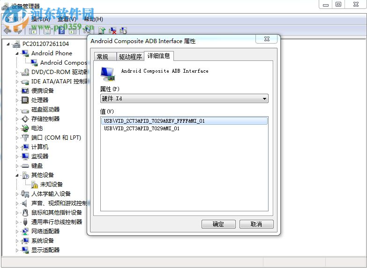Image resolution: width=367 pixels, height=268 pixels.
Task: Click the DVD/CD-ROM drive icon
Action: (25, 72)
